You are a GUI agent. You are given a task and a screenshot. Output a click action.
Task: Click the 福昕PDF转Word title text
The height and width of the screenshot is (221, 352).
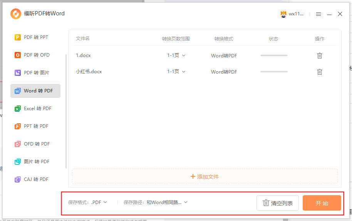pos(44,14)
